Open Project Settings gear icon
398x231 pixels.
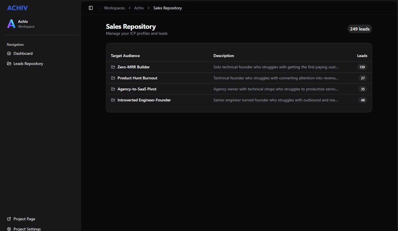pos(9,229)
